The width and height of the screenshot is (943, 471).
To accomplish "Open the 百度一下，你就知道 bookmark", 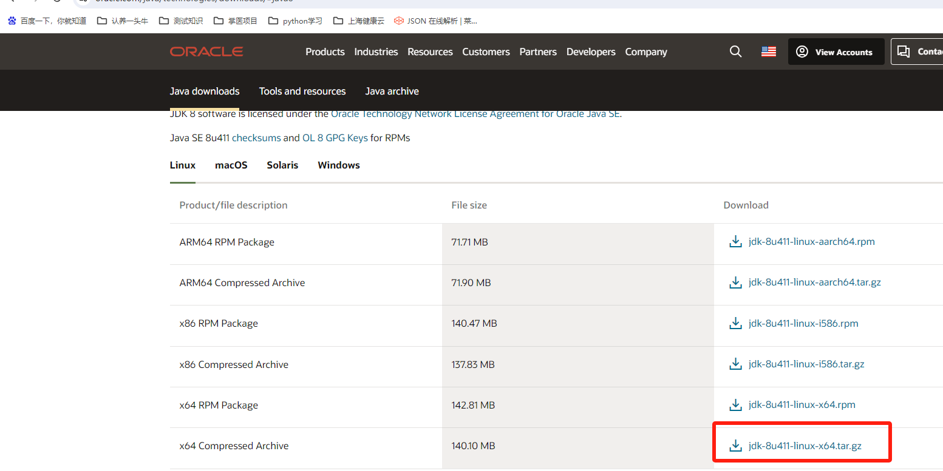I will click(47, 21).
